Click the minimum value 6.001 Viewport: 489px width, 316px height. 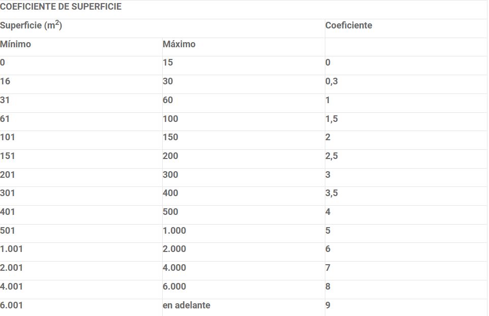point(12,305)
